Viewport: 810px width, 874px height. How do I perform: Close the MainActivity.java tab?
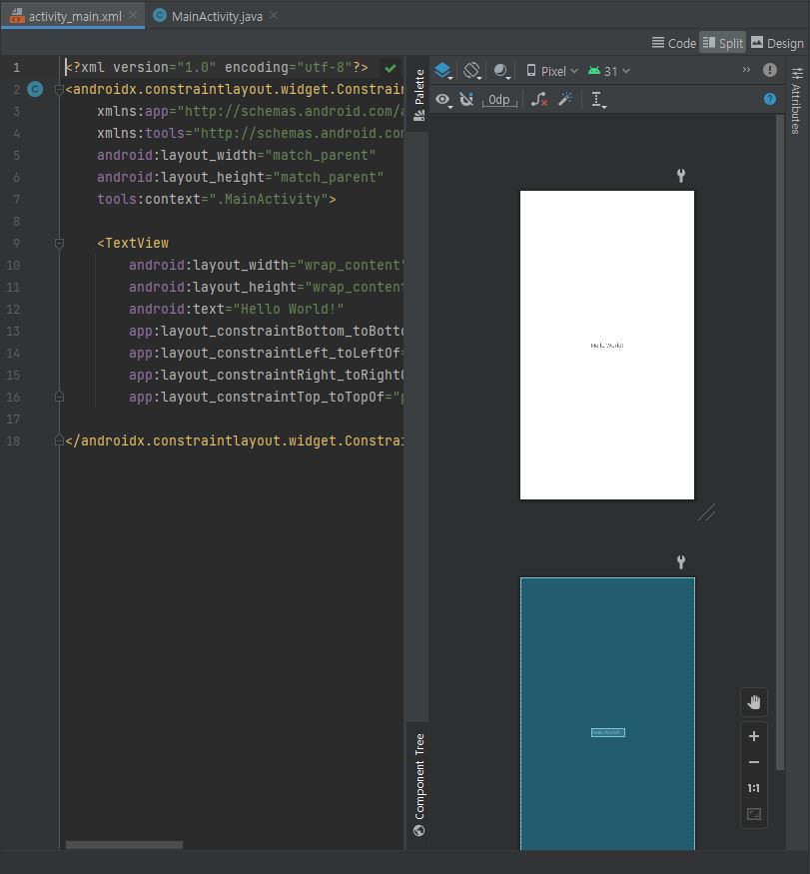pyautogui.click(x=274, y=16)
